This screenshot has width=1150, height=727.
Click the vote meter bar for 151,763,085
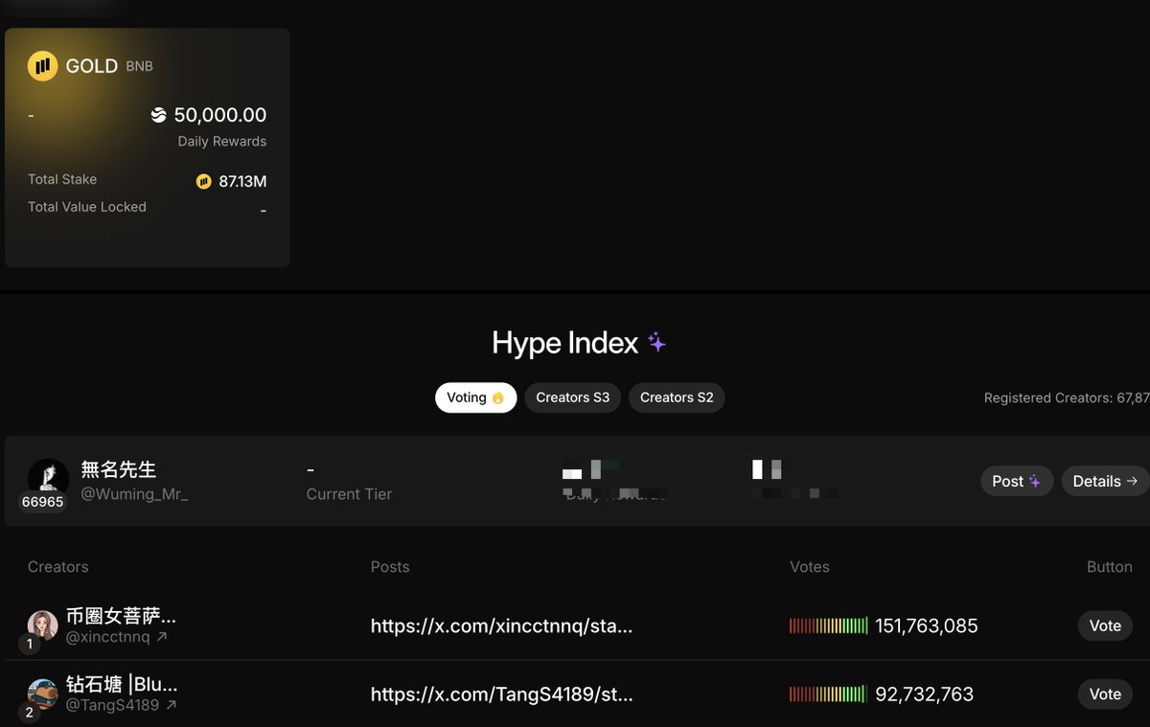[828, 625]
